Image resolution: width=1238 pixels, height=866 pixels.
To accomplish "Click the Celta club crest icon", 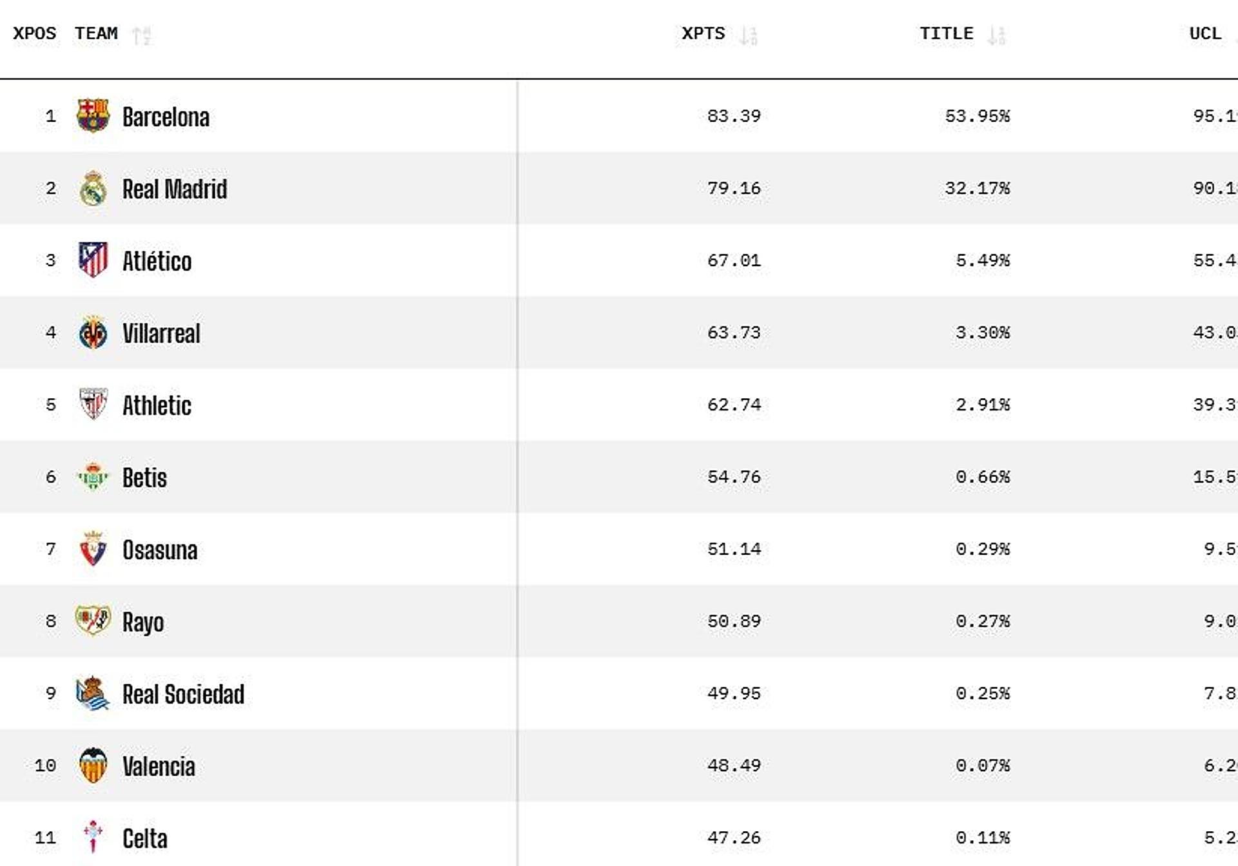I will (93, 837).
